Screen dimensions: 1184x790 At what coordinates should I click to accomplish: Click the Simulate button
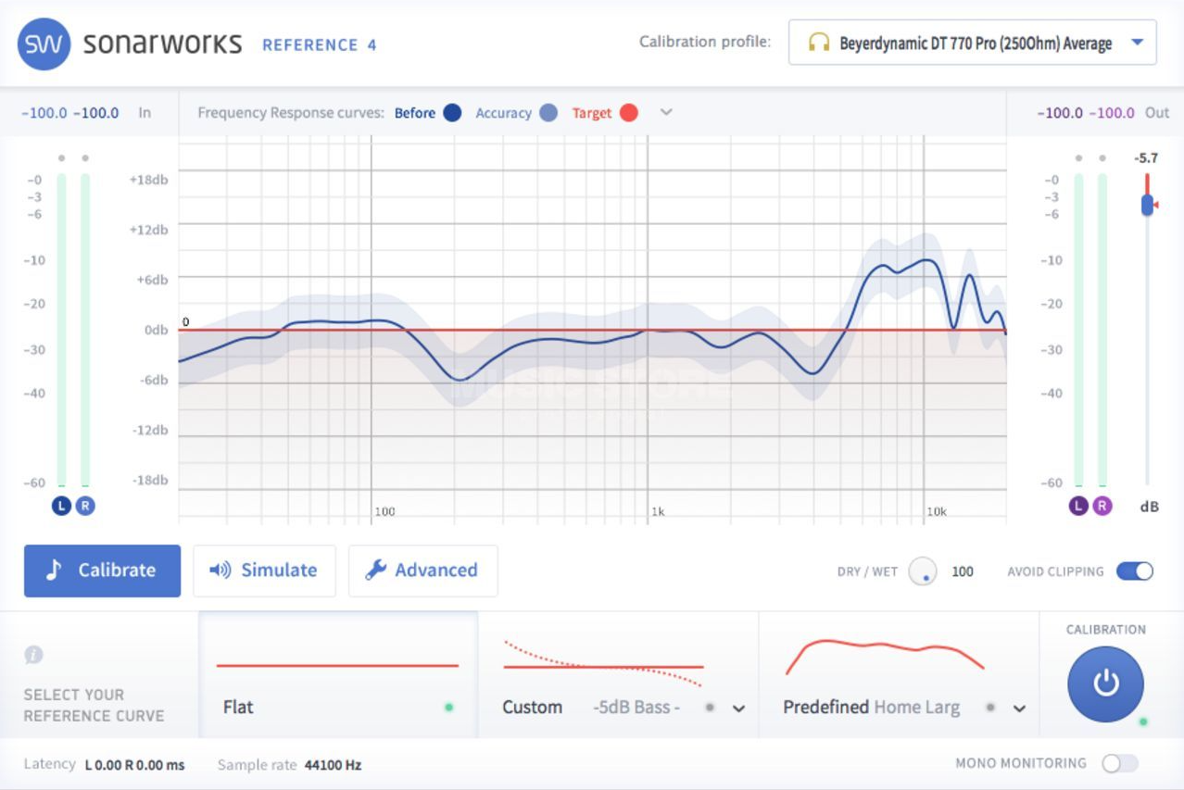pos(263,571)
